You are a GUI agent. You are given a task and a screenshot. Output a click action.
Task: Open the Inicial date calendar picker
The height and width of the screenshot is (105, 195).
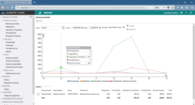83,28
